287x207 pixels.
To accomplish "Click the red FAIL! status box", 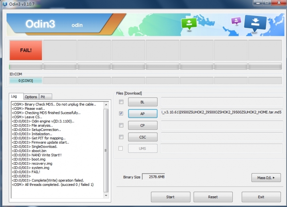I will tap(26, 50).
